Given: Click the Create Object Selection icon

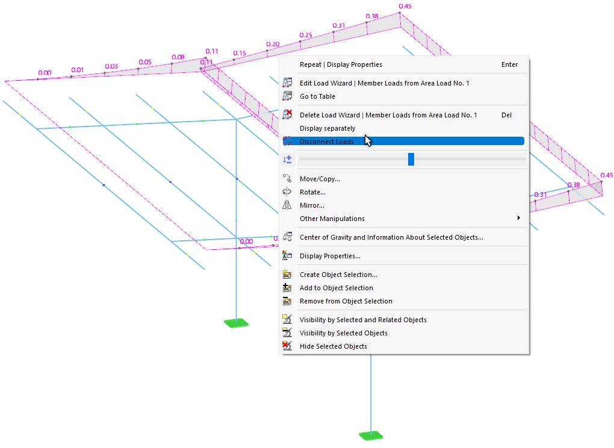Looking at the screenshot, I should click(x=288, y=274).
